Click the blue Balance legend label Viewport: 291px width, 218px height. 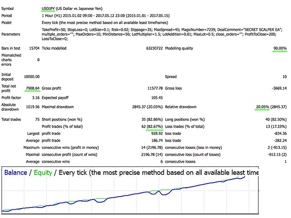[15, 173]
